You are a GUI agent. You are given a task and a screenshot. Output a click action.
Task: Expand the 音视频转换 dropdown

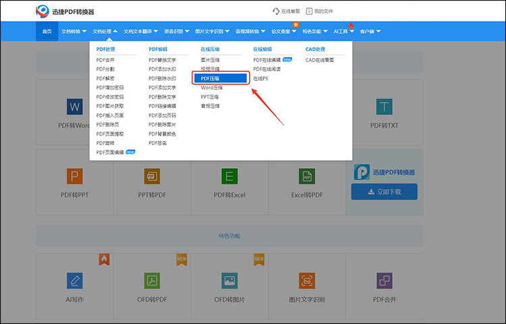[x=250, y=31]
